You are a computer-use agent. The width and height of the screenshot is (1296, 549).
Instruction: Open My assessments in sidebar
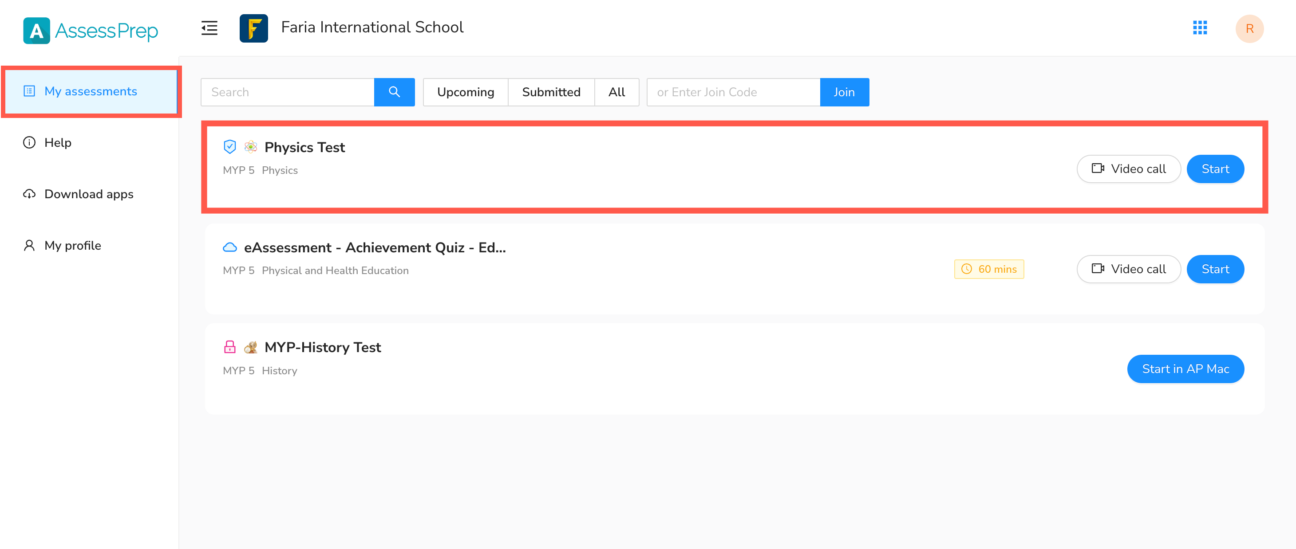click(91, 91)
